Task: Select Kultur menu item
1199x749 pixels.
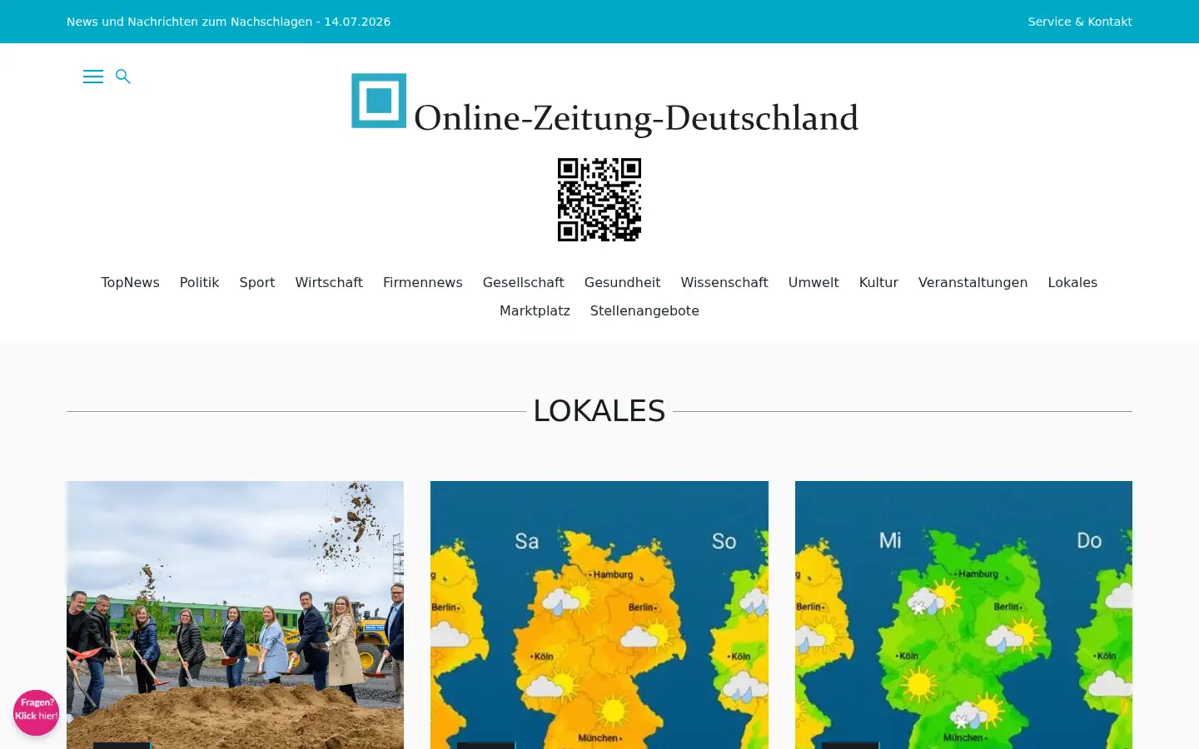Action: coord(878,282)
